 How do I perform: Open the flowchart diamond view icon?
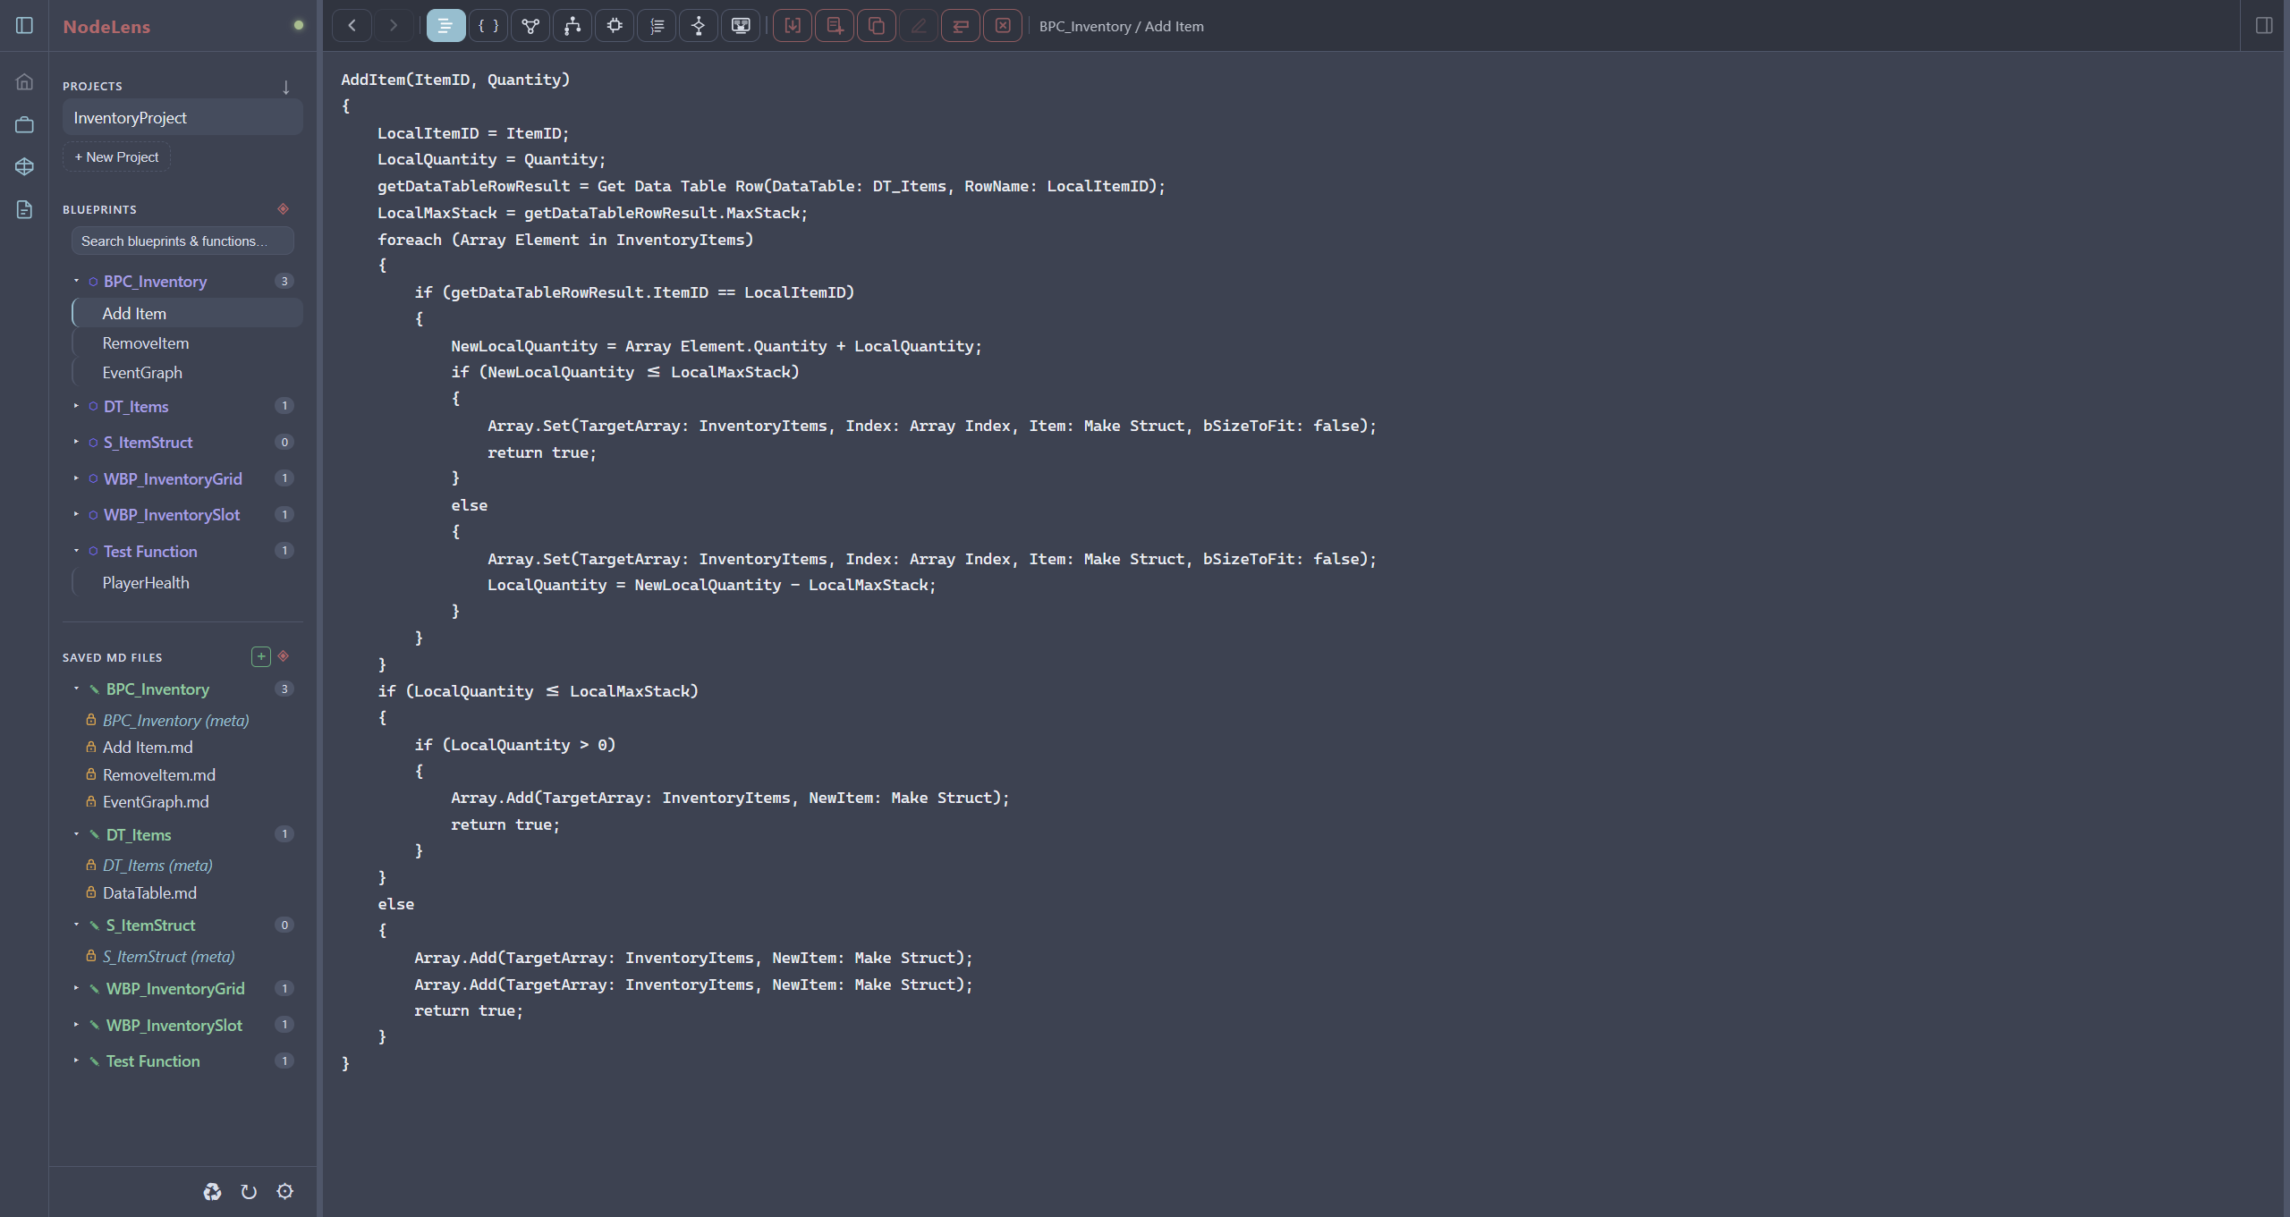click(x=699, y=26)
